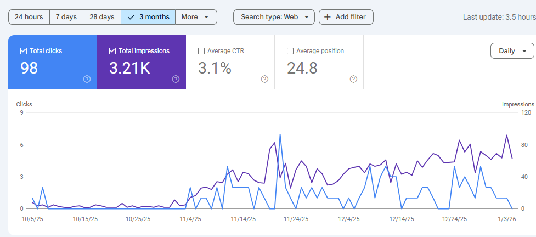Click the Add filter button
This screenshot has width=536, height=237.
[346, 17]
